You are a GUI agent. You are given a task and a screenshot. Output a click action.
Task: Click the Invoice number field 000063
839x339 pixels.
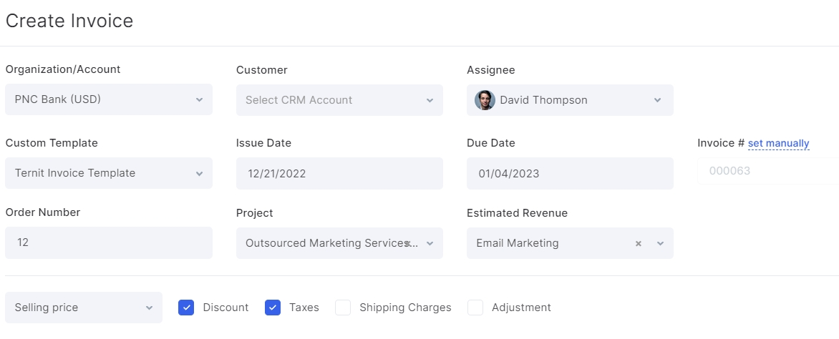(768, 171)
